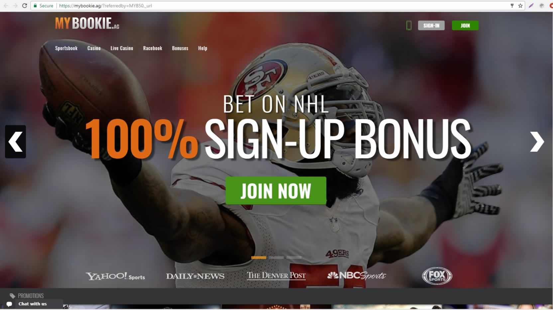This screenshot has height=310, width=553.
Task: Open the Sportsbook menu
Action: pyautogui.click(x=66, y=48)
